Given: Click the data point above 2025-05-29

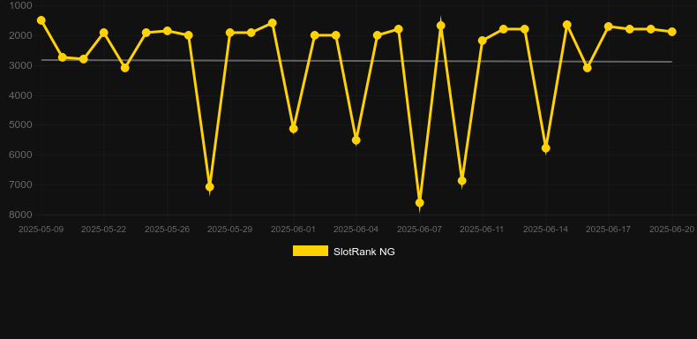Looking at the screenshot, I should 230,33.
